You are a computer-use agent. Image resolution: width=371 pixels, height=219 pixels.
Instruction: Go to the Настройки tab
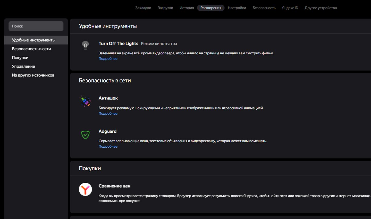tap(237, 8)
